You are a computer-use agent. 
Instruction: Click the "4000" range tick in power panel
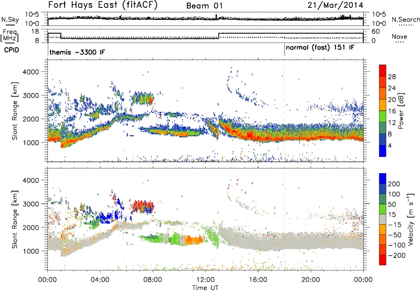point(30,72)
